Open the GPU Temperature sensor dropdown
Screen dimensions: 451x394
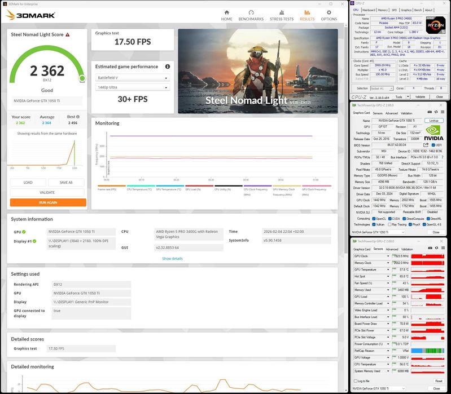point(388,269)
